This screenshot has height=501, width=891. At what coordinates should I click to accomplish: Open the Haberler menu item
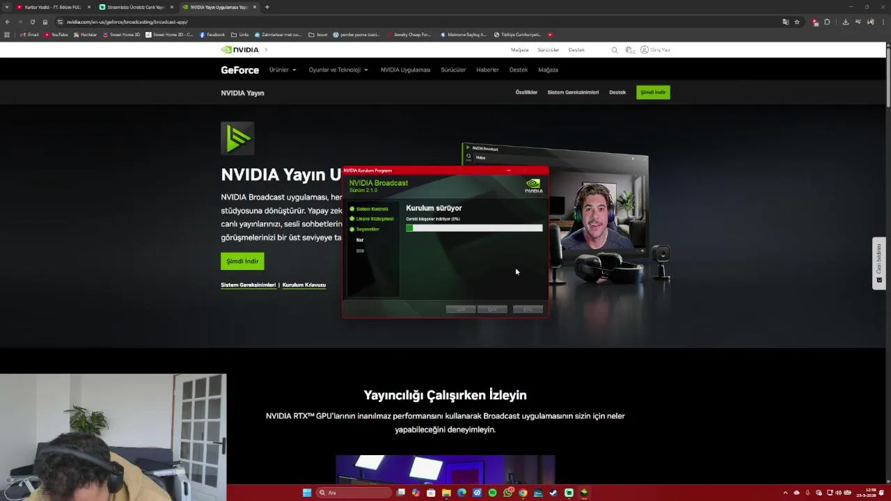point(487,70)
